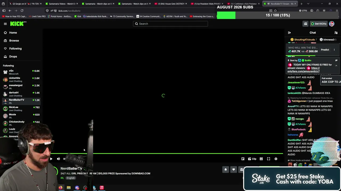The width and height of the screenshot is (341, 191).
Task: Open the browser extensions puzzle icon
Action: (318, 11)
